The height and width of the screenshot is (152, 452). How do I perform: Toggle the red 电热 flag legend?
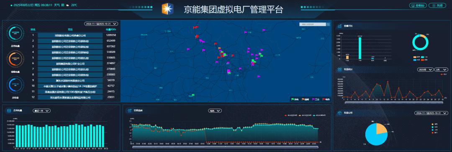(x=326, y=100)
